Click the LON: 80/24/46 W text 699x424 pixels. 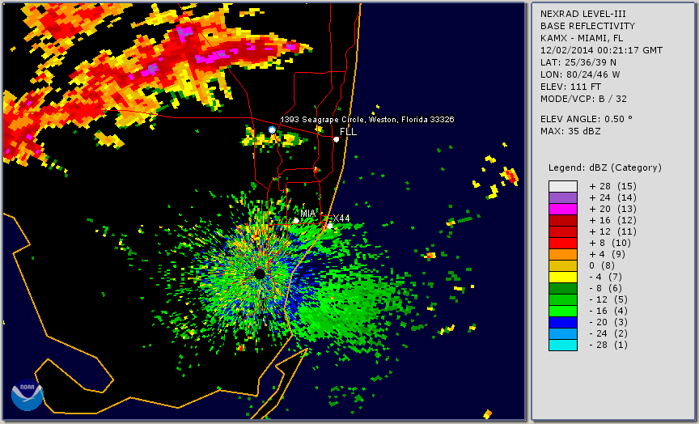(x=580, y=74)
